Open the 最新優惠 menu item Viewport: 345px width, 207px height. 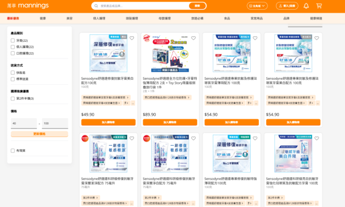(x=13, y=18)
